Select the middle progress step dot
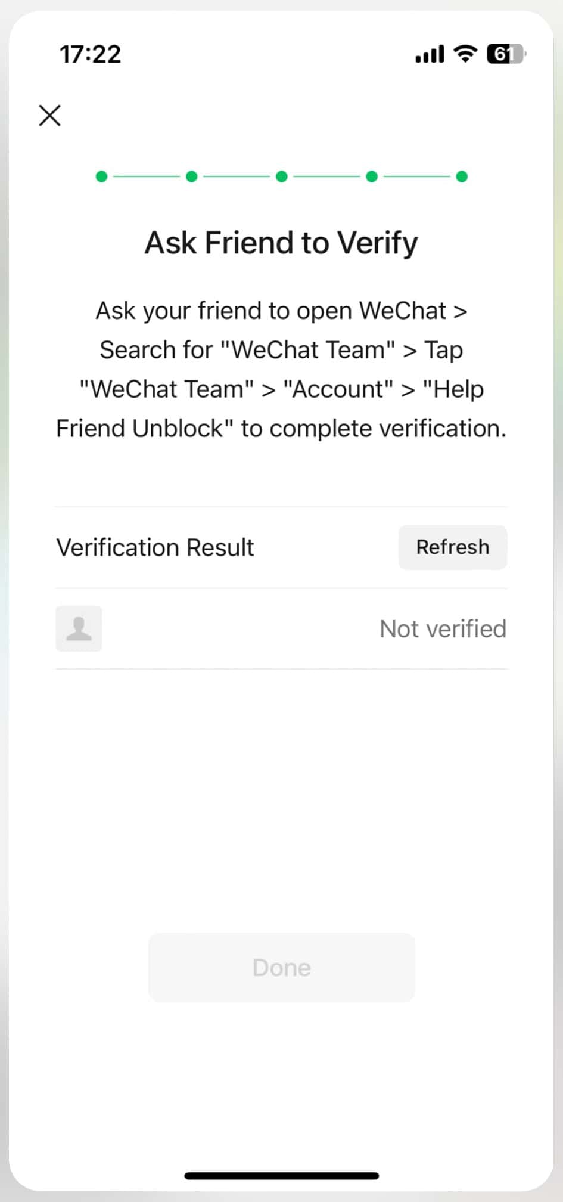The height and width of the screenshot is (1202, 563). click(x=282, y=176)
